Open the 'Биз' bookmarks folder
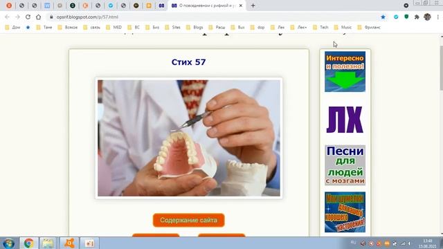 point(152,28)
